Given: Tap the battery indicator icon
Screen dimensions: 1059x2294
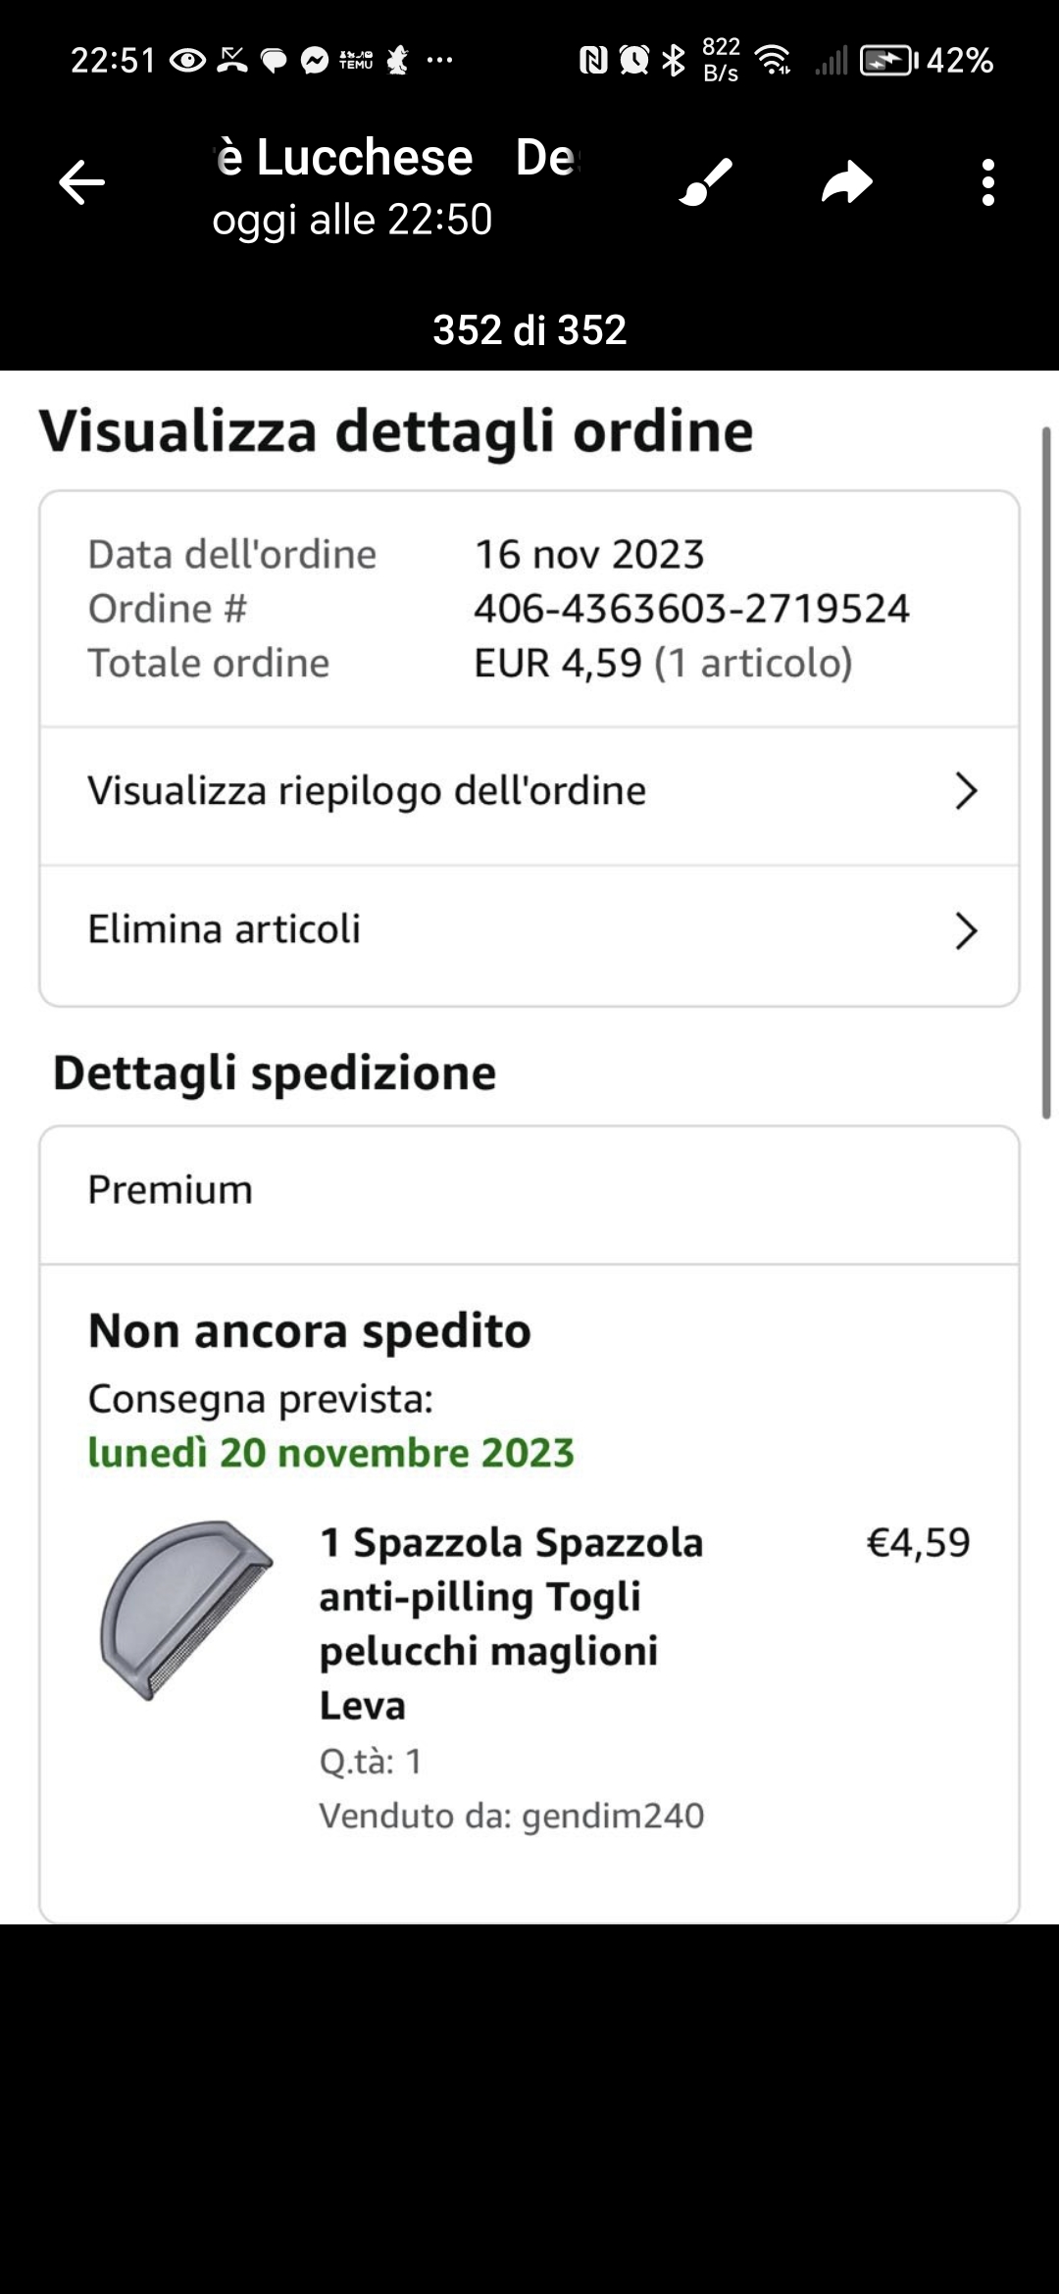Looking at the screenshot, I should click(886, 61).
